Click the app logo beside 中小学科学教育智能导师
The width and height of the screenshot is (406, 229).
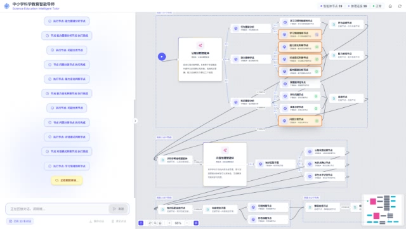click(7, 6)
